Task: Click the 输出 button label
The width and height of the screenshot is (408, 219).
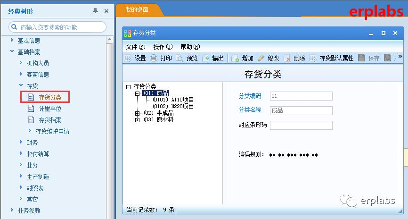Action: [x=218, y=58]
